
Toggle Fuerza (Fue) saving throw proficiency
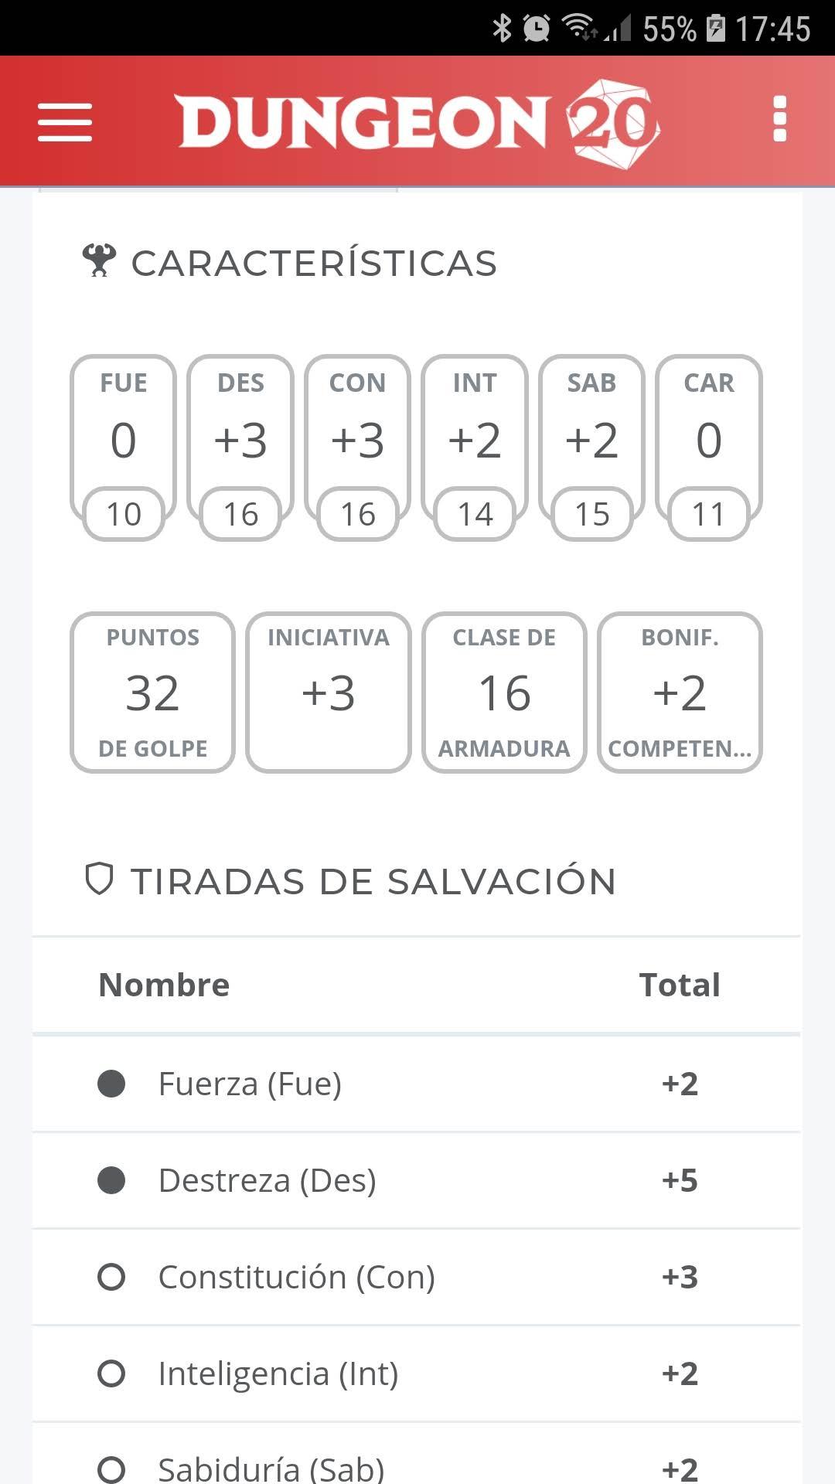[111, 1084]
